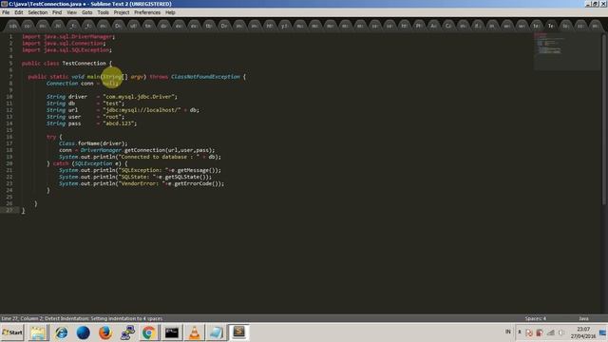
Task: Click the Sublime Text title bar icon
Action: 4,4
